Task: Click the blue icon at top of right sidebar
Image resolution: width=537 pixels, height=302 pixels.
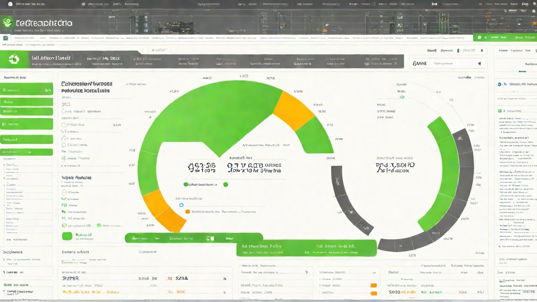Action: [x=500, y=84]
